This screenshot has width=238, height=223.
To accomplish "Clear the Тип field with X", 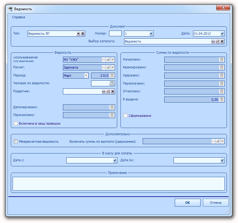I will (x=83, y=34).
